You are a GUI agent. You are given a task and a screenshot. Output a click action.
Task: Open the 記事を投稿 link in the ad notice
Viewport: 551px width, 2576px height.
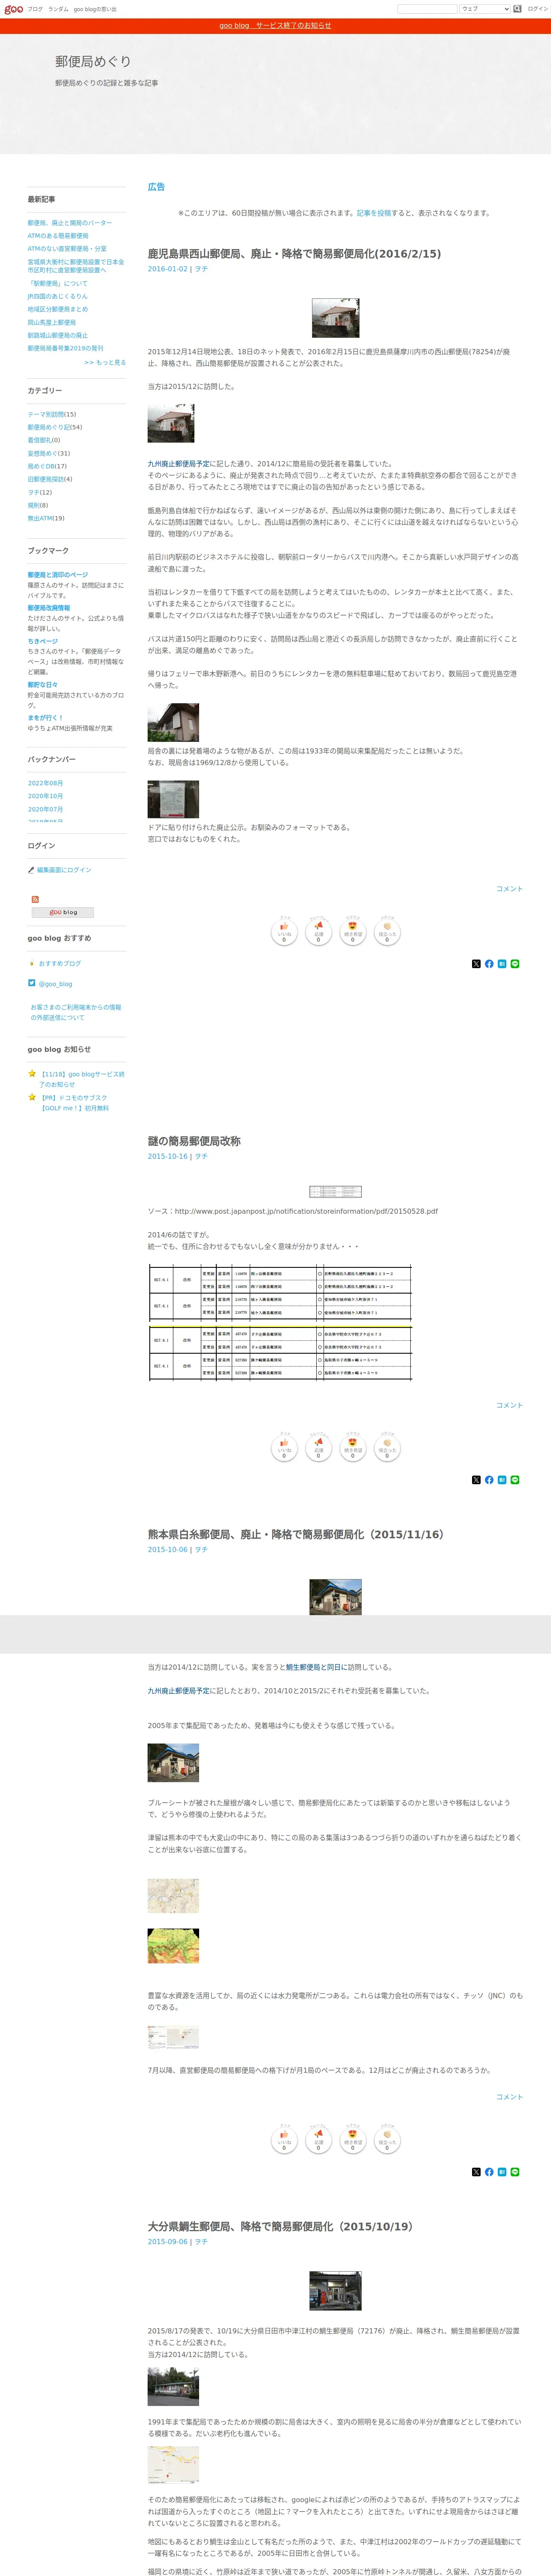[x=374, y=213]
